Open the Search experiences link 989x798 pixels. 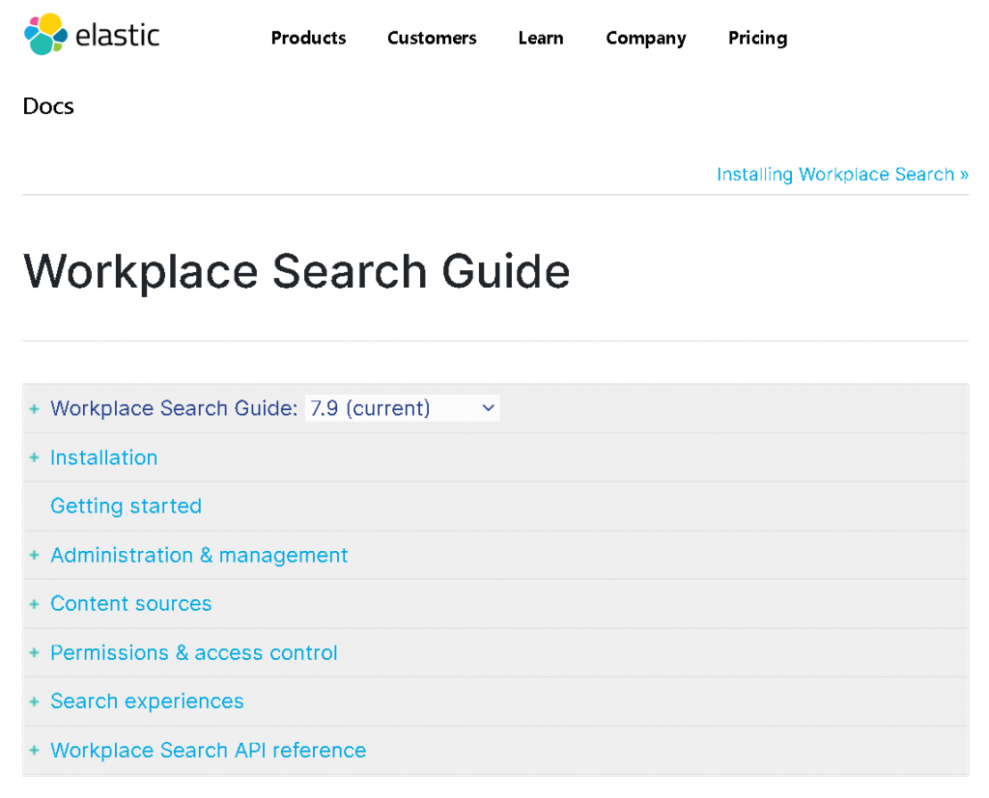point(147,702)
